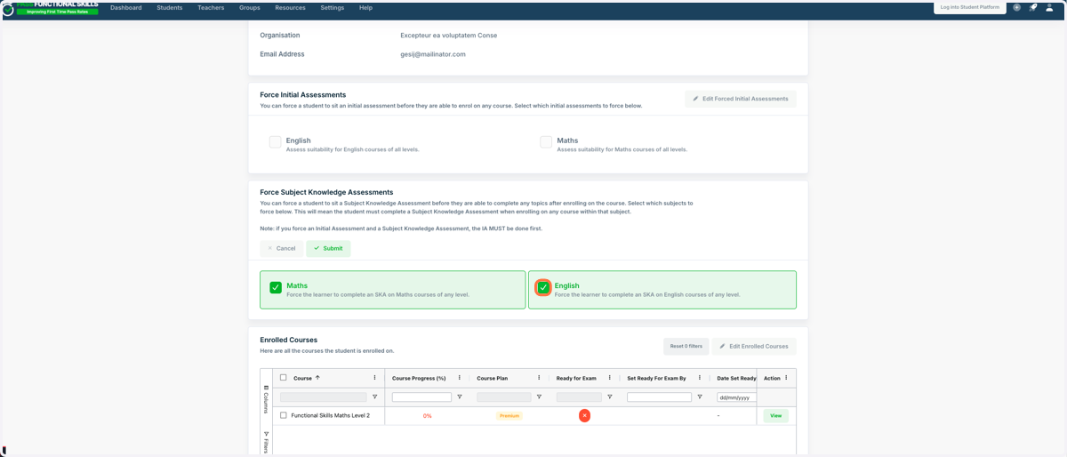Select all courses header checkbox

point(284,378)
